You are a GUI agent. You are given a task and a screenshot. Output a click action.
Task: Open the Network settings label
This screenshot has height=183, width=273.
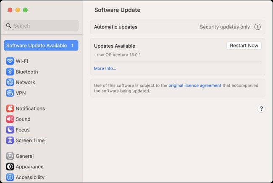pyautogui.click(x=26, y=82)
